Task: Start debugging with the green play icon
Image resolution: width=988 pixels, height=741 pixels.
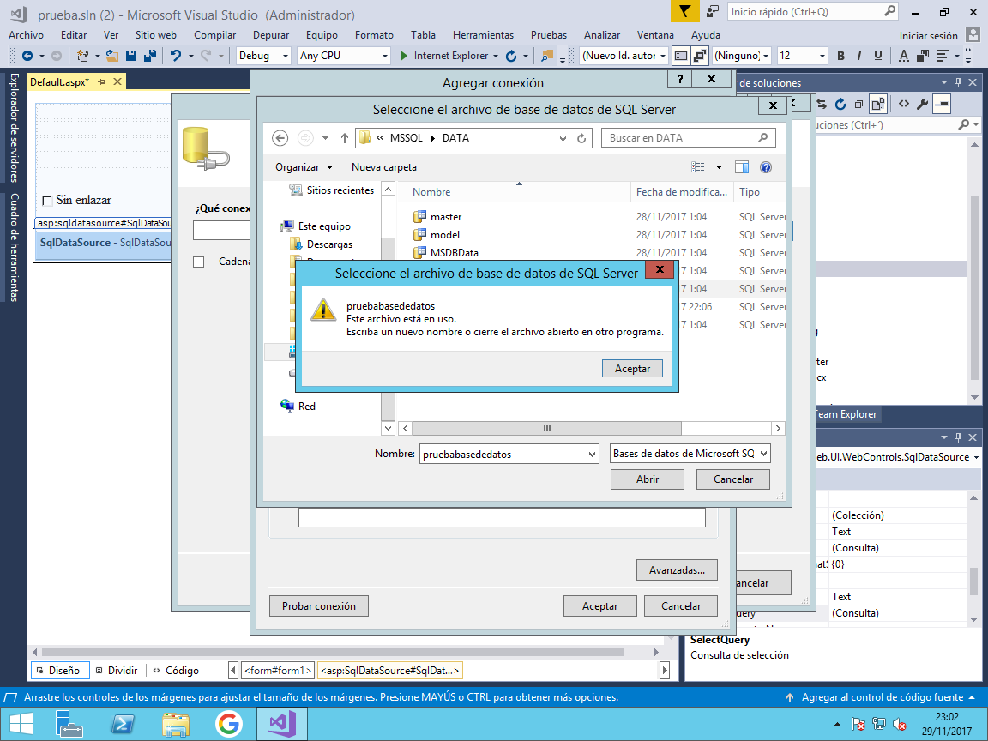Action: (404, 56)
